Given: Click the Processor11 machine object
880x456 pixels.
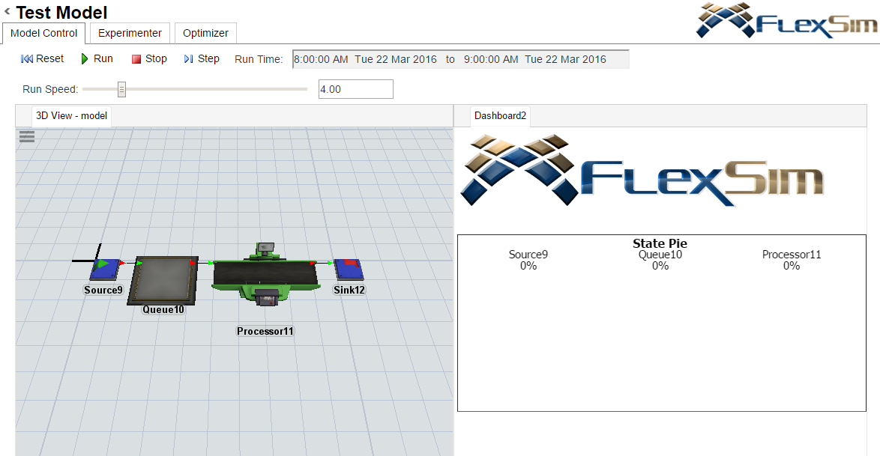Looking at the screenshot, I should 266,276.
